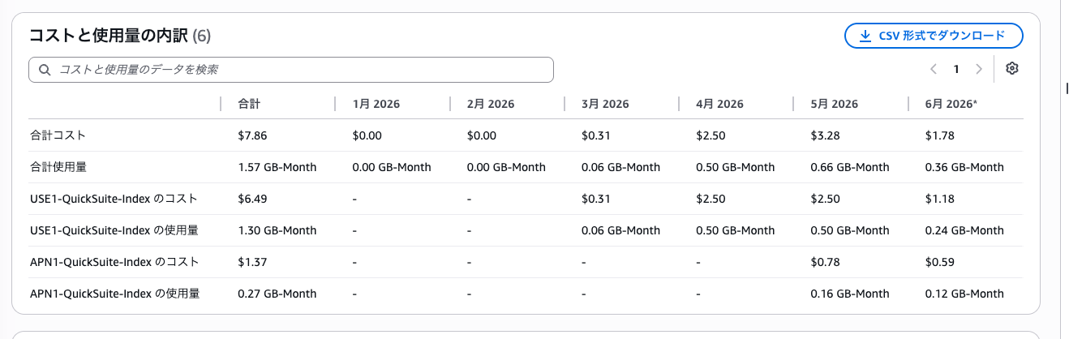Select the 合計コスト row label
1069x339 pixels.
(58, 135)
